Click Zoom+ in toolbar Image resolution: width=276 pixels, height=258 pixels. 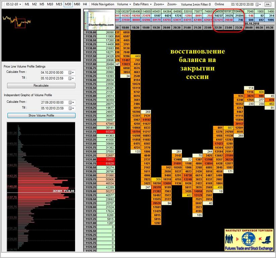point(159,4)
